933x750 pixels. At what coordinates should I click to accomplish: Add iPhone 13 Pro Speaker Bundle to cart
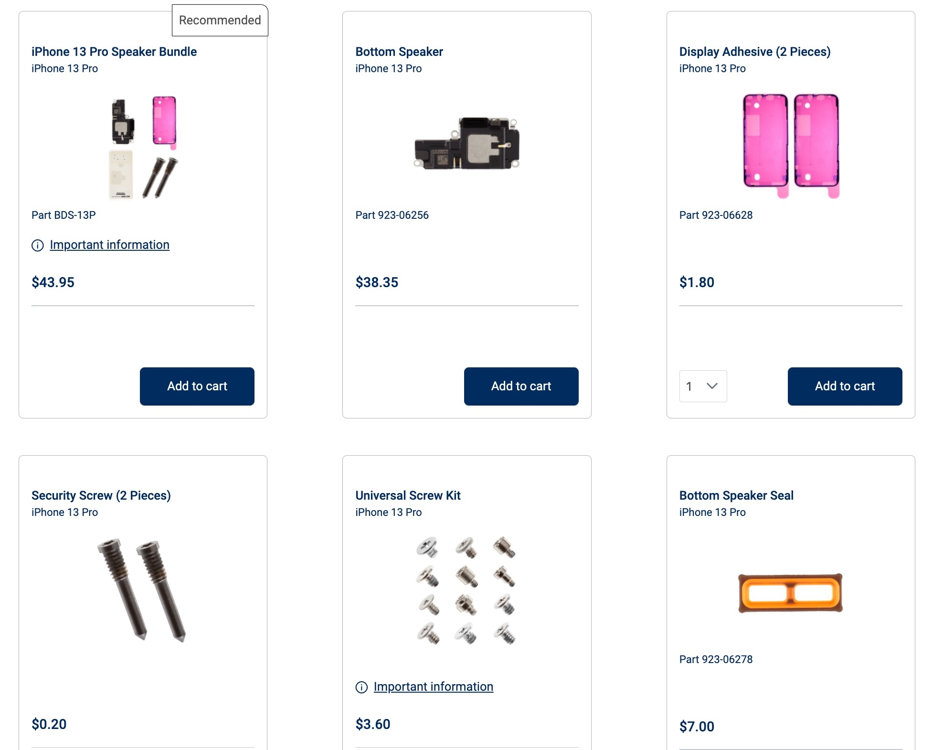(197, 386)
